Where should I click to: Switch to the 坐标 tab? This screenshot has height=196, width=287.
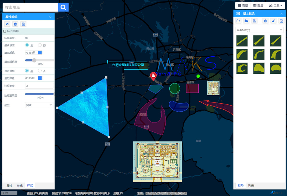pos(20,186)
